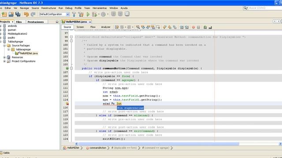282x158 pixels.
Task: Toggle Bookmark on the current line
Action: 174,27
